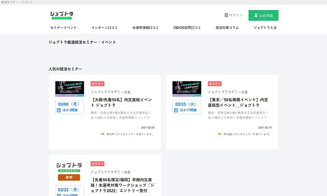Open the セミナーイベント menu item
Screen dimensions: 327x196
tap(63, 28)
